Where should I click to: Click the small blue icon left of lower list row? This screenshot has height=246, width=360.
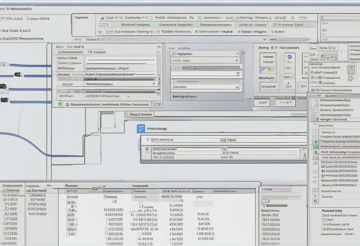point(147,149)
